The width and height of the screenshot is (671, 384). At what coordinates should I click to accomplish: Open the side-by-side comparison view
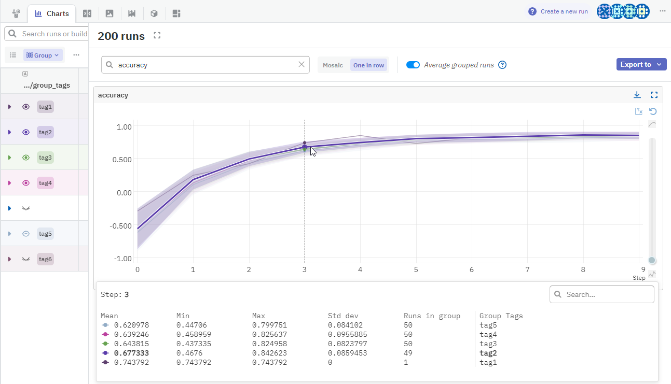pyautogui.click(x=87, y=13)
